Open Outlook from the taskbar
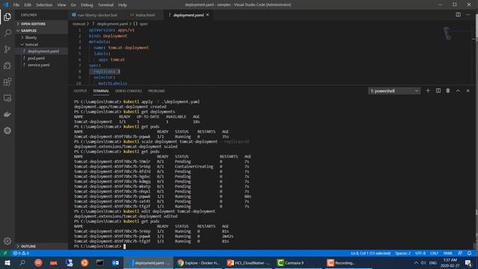 [115, 262]
